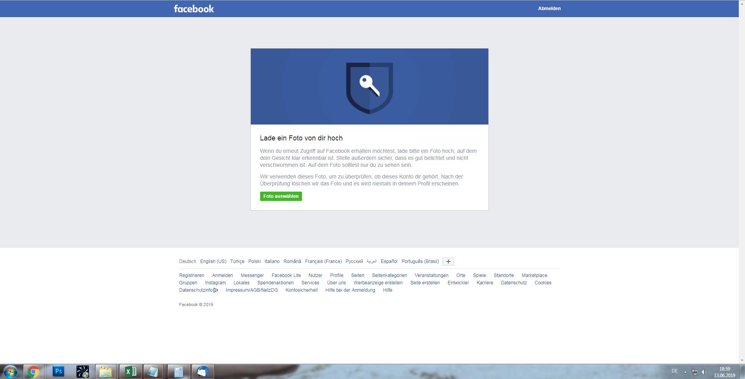Open the volume speaker tray icon
The height and width of the screenshot is (379, 745).
tap(704, 372)
